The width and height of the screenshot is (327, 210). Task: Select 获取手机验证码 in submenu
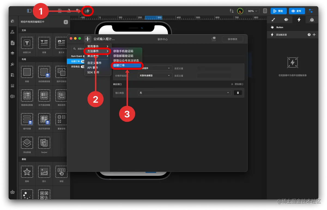(x=126, y=51)
